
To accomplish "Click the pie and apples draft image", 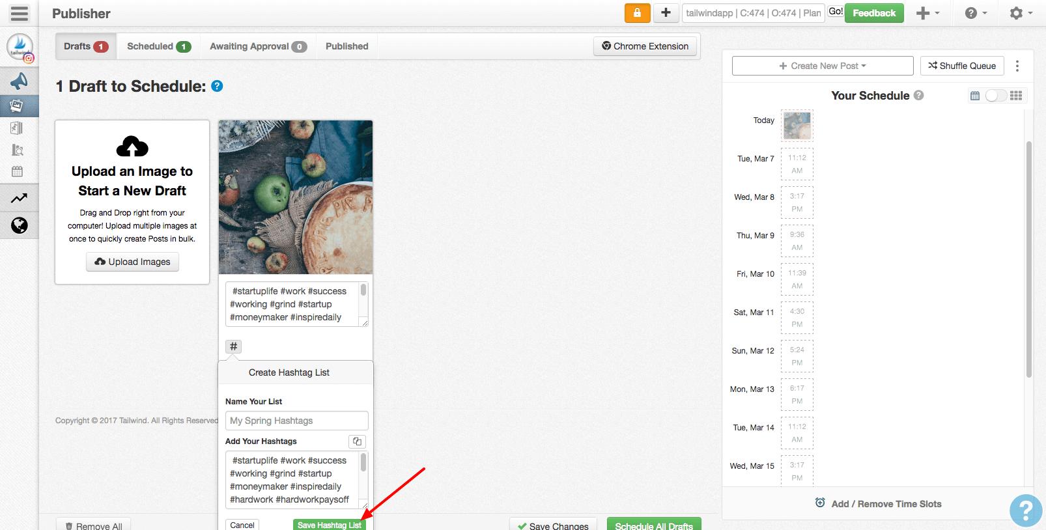I will point(296,197).
